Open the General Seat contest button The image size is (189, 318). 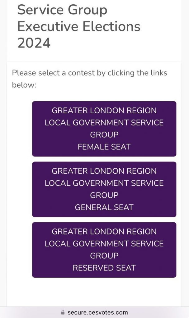104,189
